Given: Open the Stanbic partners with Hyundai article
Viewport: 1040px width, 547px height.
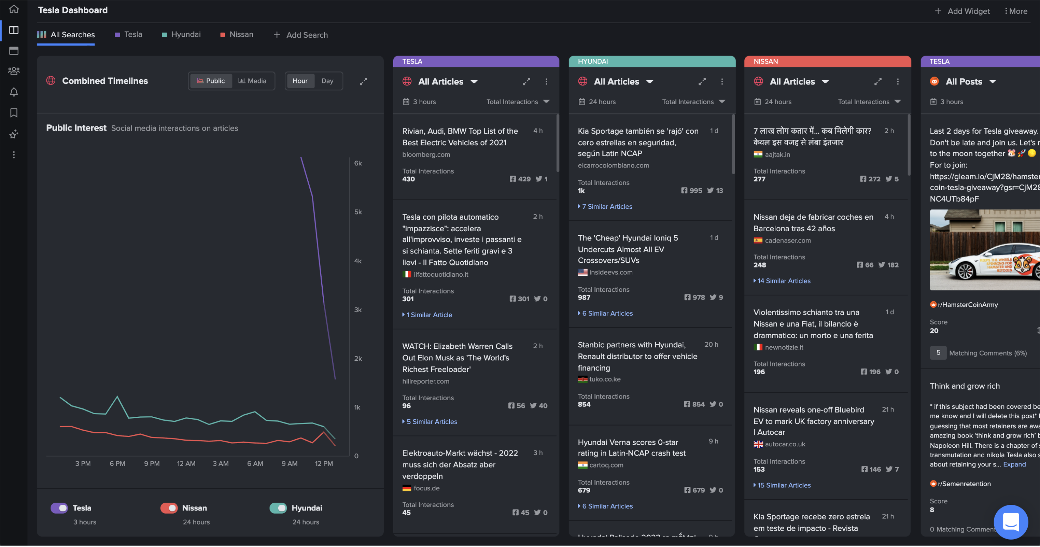Looking at the screenshot, I should tap(637, 357).
